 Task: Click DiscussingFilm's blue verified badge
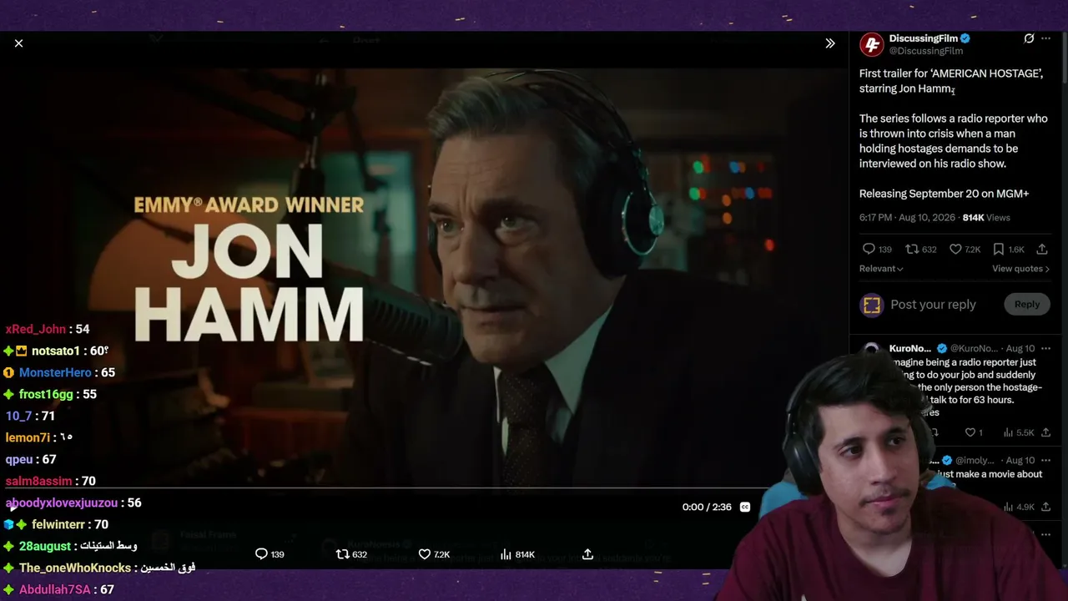pos(965,38)
